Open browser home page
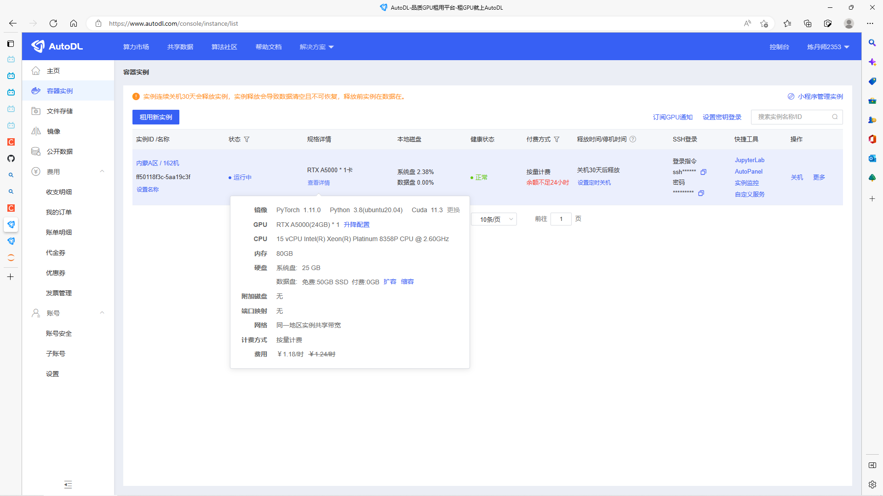 pos(74,23)
